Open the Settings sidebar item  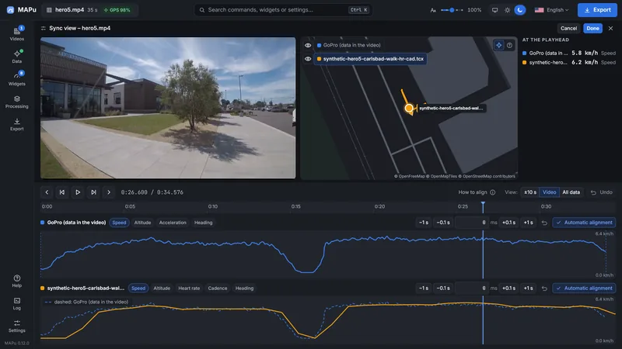(x=16, y=326)
